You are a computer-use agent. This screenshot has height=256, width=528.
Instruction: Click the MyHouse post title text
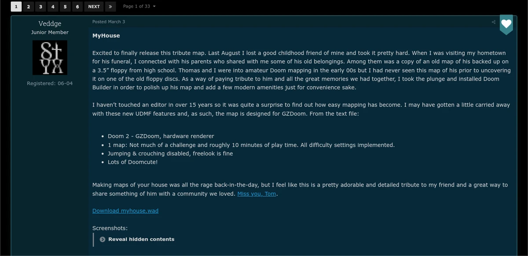tap(106, 36)
